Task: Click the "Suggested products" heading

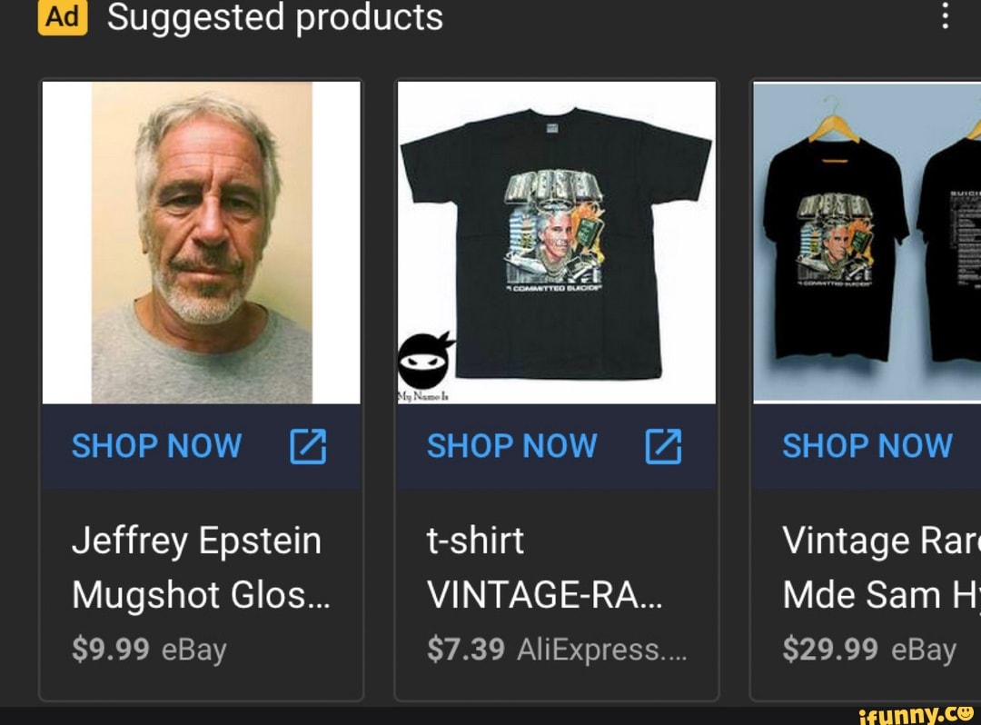Action: tap(274, 16)
